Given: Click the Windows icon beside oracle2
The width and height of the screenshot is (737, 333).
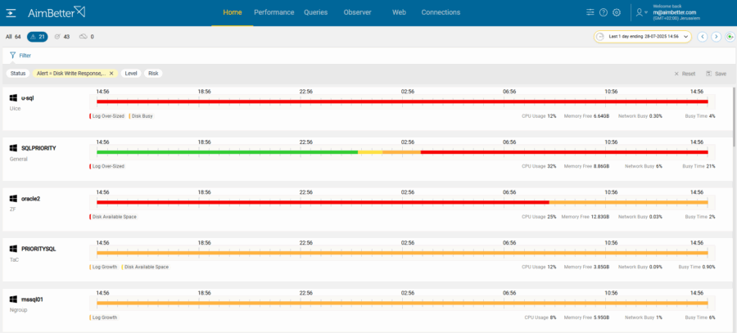Looking at the screenshot, I should click(13, 199).
